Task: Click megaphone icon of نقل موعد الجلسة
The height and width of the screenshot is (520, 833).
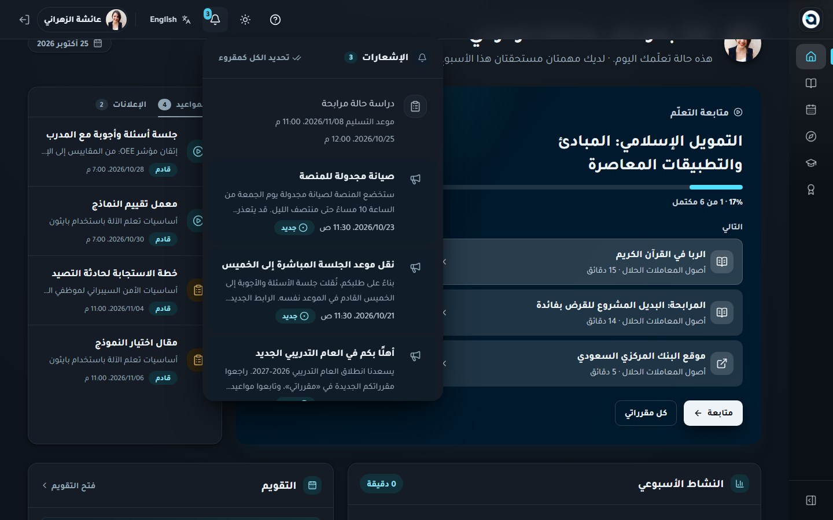Action: [x=415, y=268]
